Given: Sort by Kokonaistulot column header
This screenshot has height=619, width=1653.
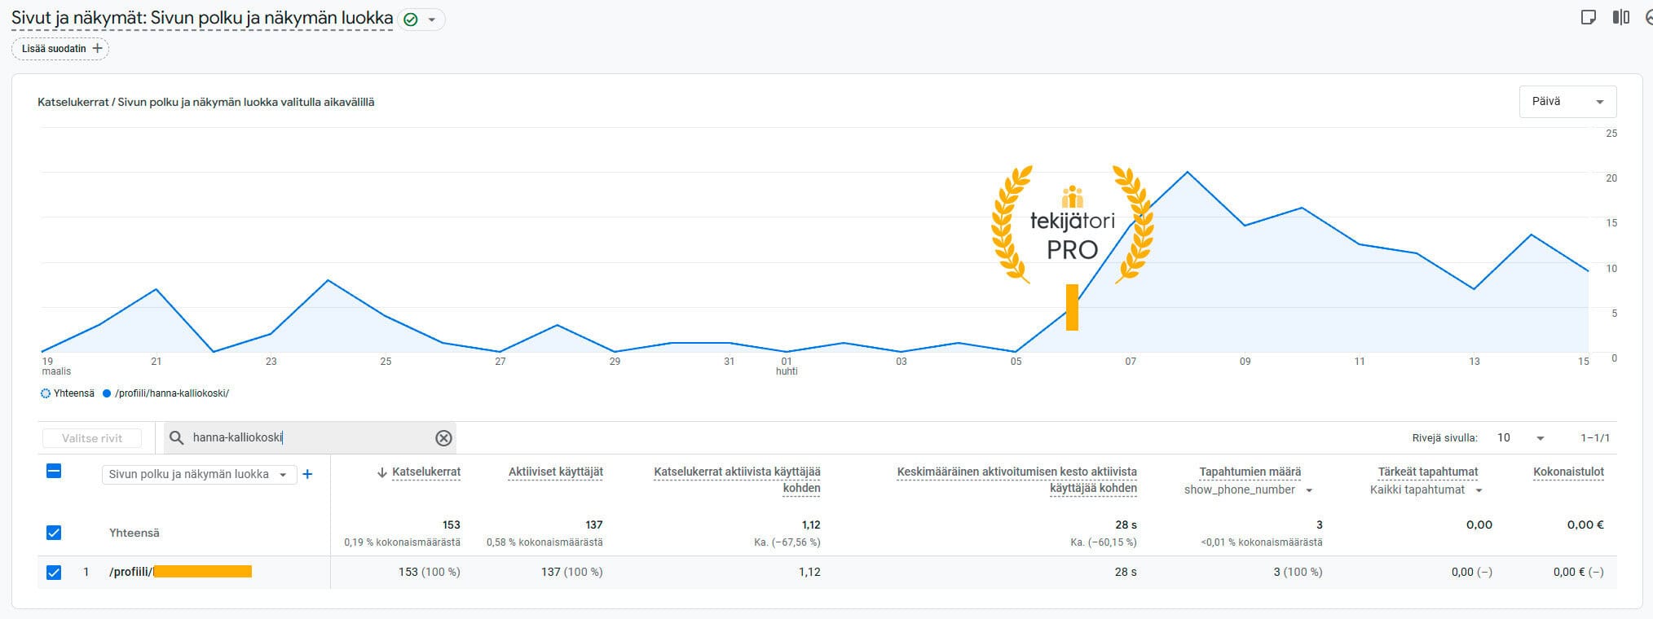Looking at the screenshot, I should tap(1567, 472).
